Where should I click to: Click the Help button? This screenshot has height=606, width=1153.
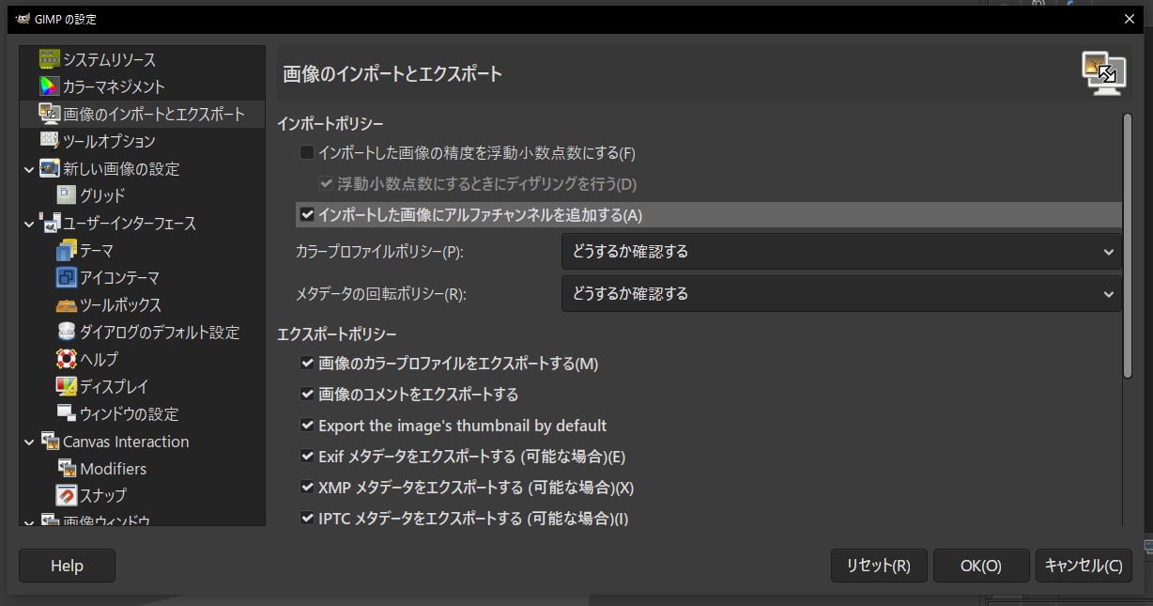click(67, 566)
